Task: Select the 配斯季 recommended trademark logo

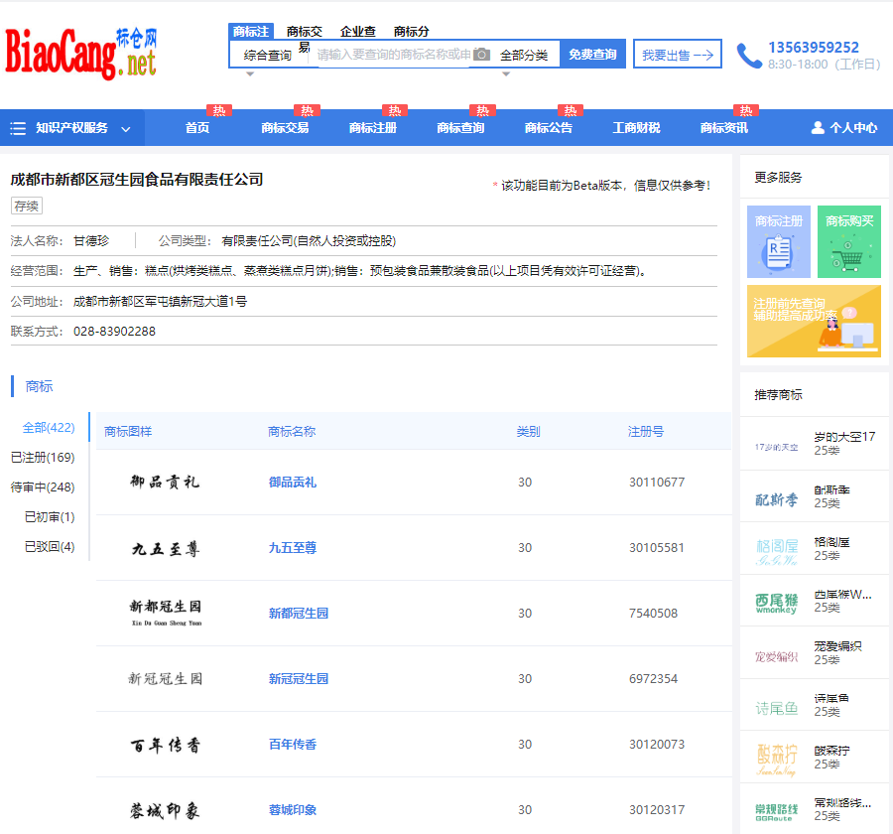Action: (776, 500)
